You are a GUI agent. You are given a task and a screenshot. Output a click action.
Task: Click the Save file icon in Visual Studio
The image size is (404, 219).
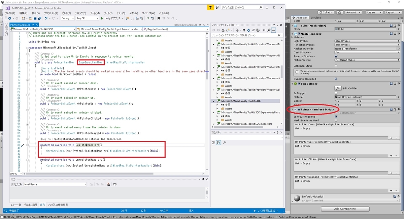[x=35, y=18]
